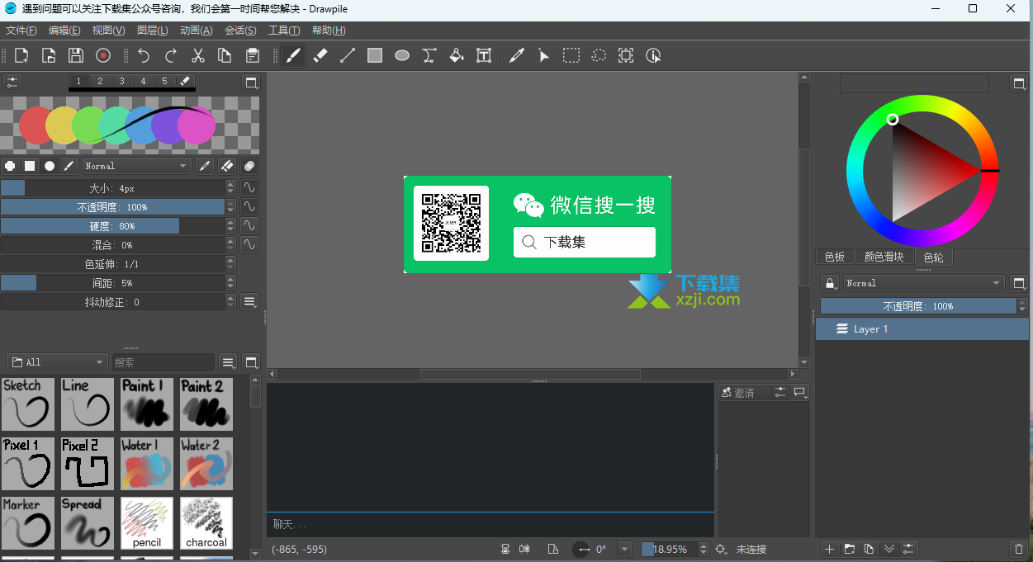The image size is (1033, 562).
Task: Duplicate the current layer
Action: 870,549
